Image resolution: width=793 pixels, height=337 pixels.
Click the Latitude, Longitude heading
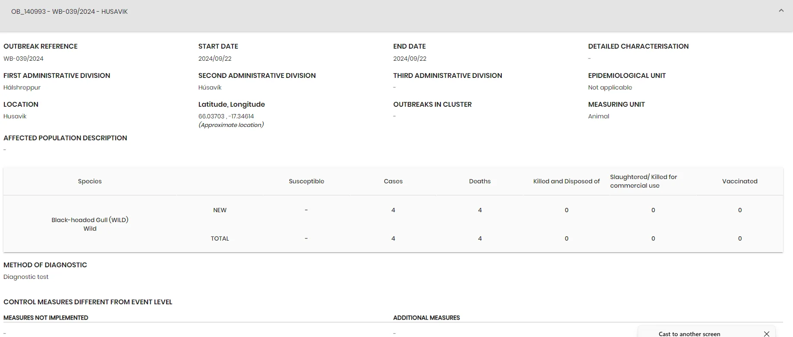(x=232, y=104)
